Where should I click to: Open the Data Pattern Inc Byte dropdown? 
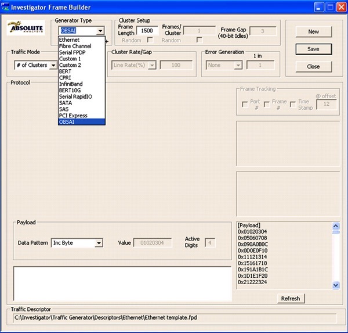(x=99, y=243)
